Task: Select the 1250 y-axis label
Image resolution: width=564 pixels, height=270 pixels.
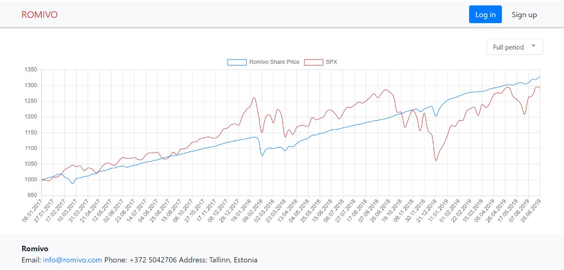Action: [31, 101]
